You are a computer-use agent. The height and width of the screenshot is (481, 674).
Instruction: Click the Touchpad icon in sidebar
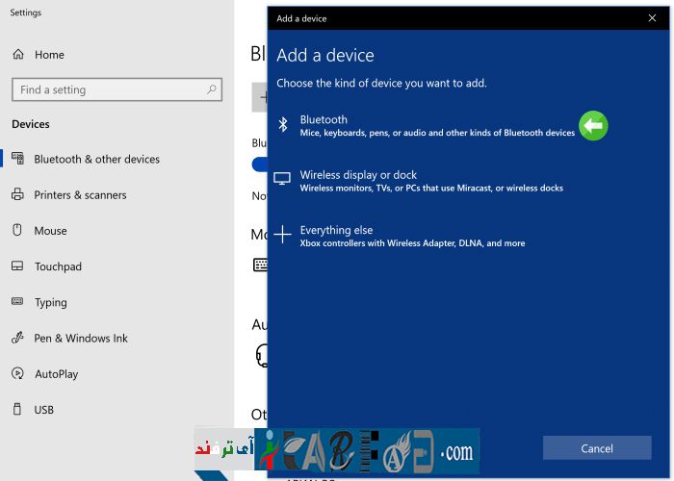(x=17, y=266)
